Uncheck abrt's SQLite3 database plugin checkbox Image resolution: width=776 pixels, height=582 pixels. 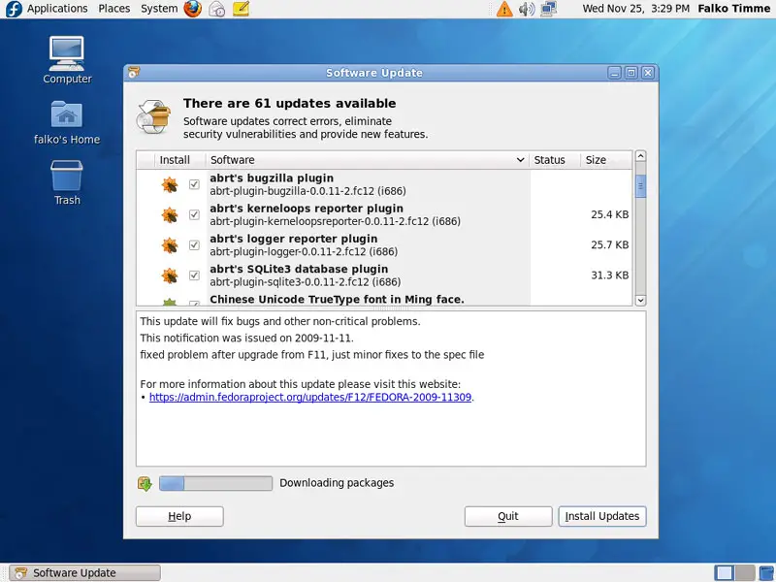point(194,275)
